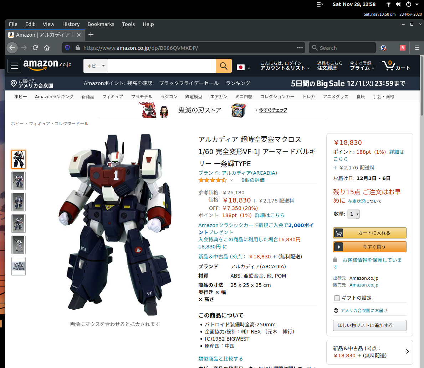Click the red B extension icon

point(402,48)
